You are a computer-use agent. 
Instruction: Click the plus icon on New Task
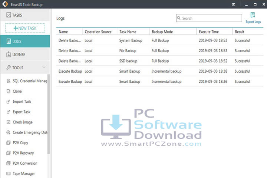16,28
